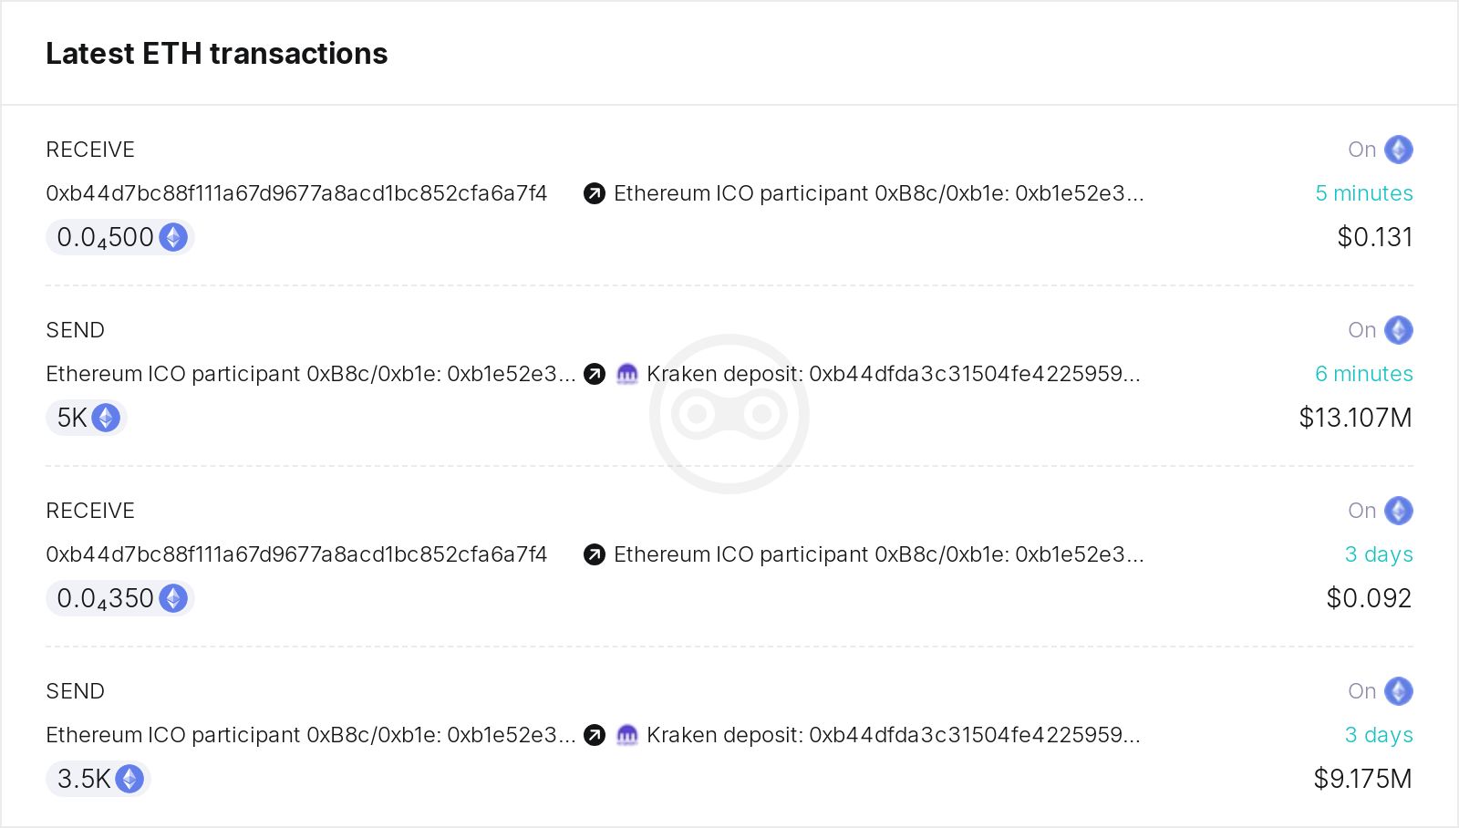
Task: Click the 3.5K amount badge on the bottom row
Action: click(x=98, y=780)
